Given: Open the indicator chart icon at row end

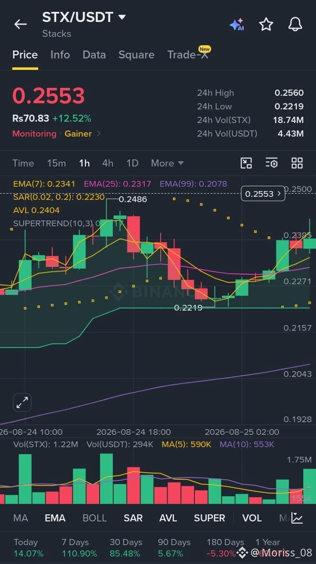Looking at the screenshot, I should click(297, 518).
